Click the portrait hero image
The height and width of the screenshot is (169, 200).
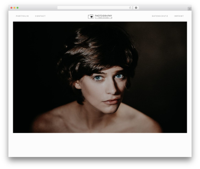[100, 77]
